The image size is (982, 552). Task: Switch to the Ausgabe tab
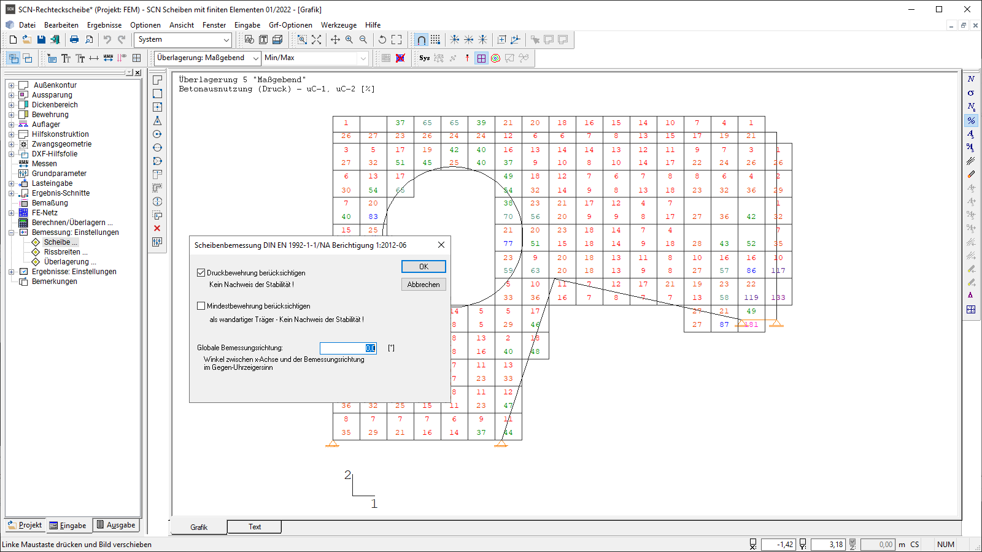116,525
